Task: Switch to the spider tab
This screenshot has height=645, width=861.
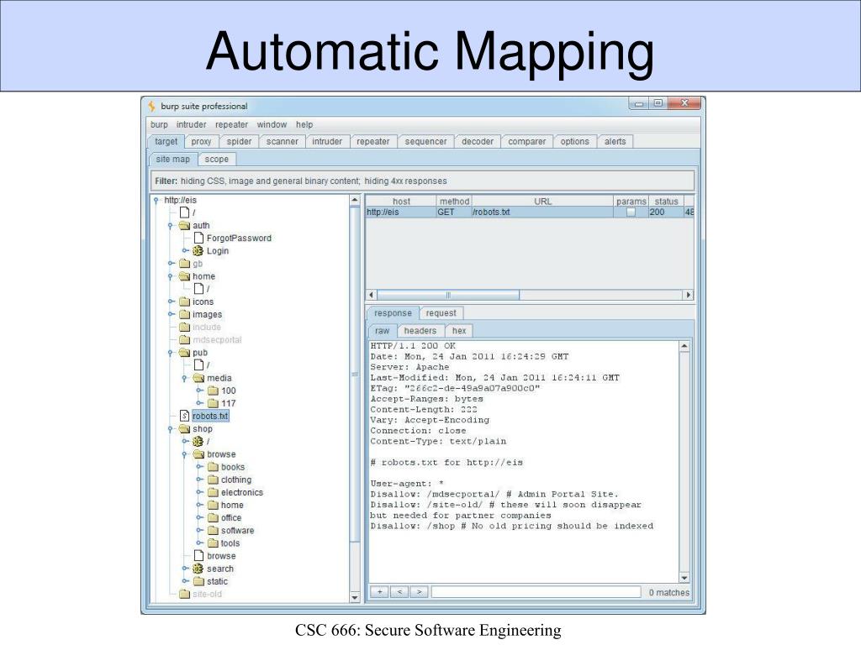Action: pyautogui.click(x=239, y=141)
